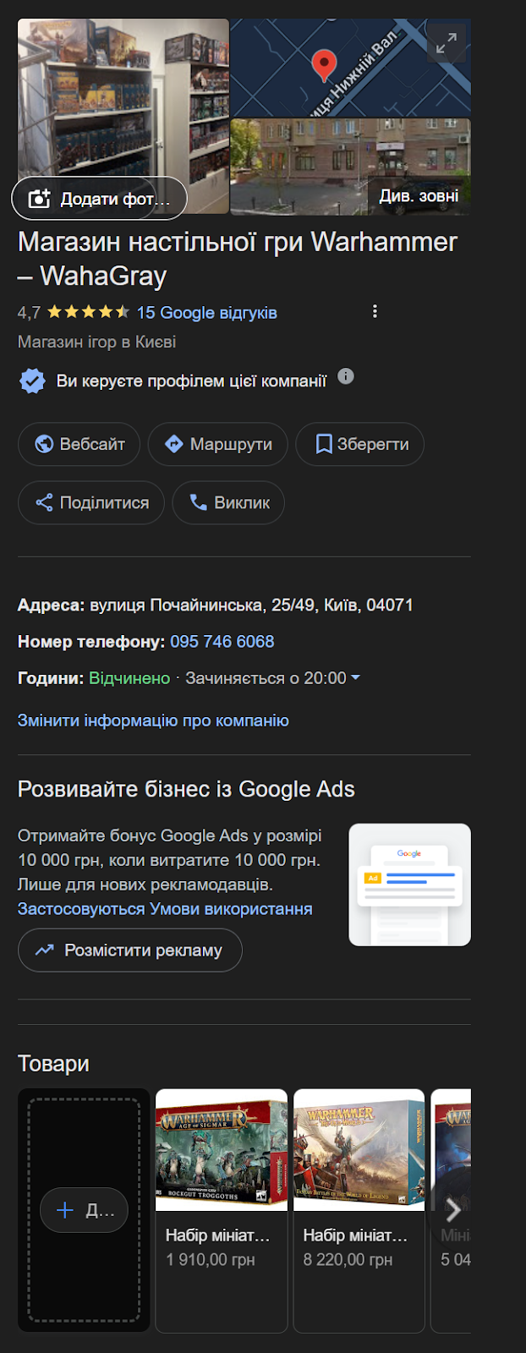This screenshot has height=1353, width=526.
Task: Get directions via Маршрути button
Action: pos(218,444)
